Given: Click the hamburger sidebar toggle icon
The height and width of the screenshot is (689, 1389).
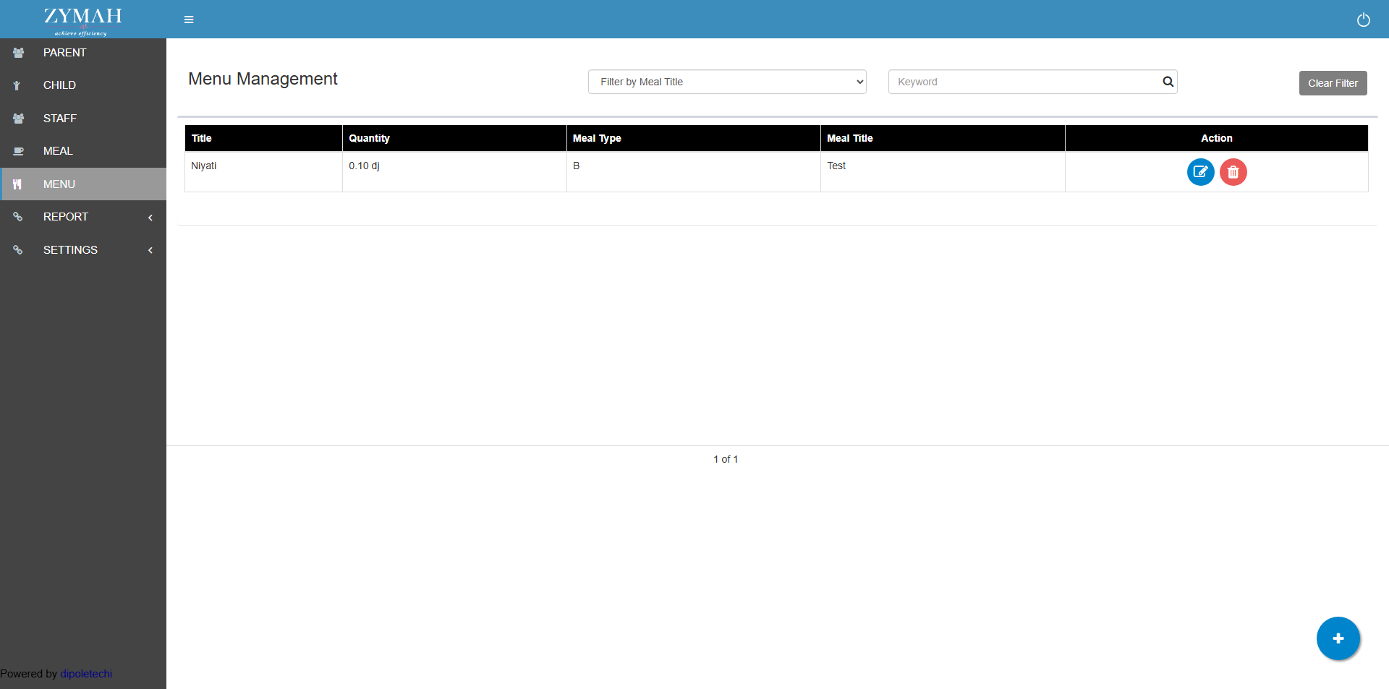Looking at the screenshot, I should pos(189,20).
